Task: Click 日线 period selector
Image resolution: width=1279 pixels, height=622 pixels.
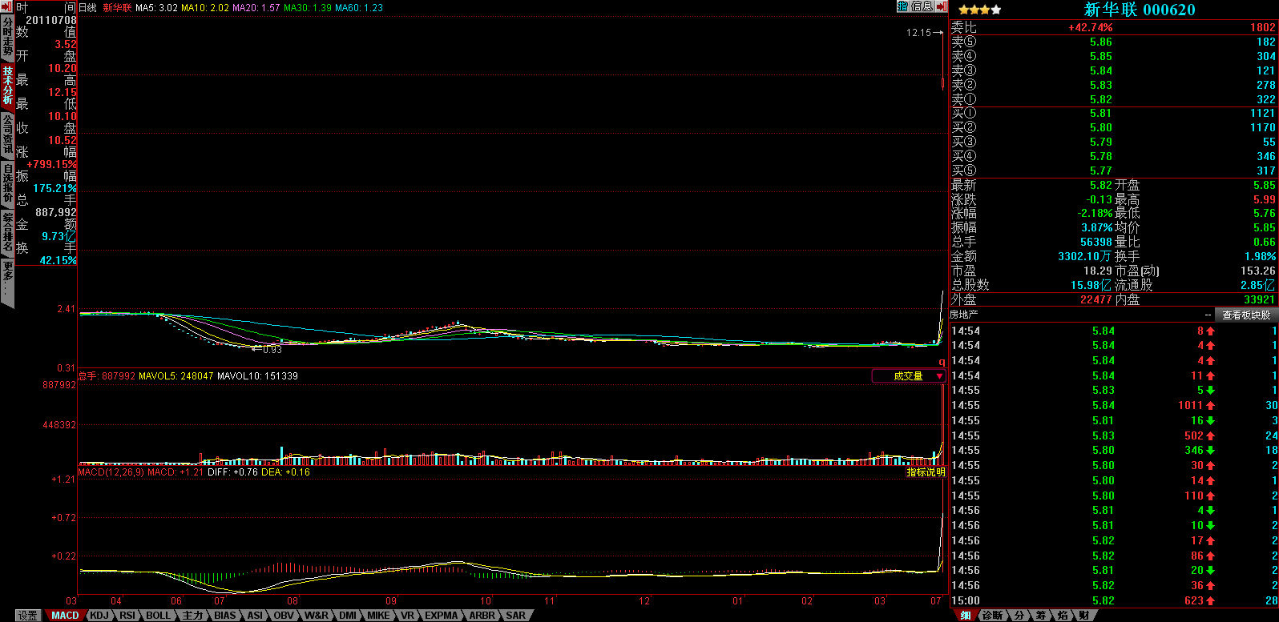Action: pos(87,7)
